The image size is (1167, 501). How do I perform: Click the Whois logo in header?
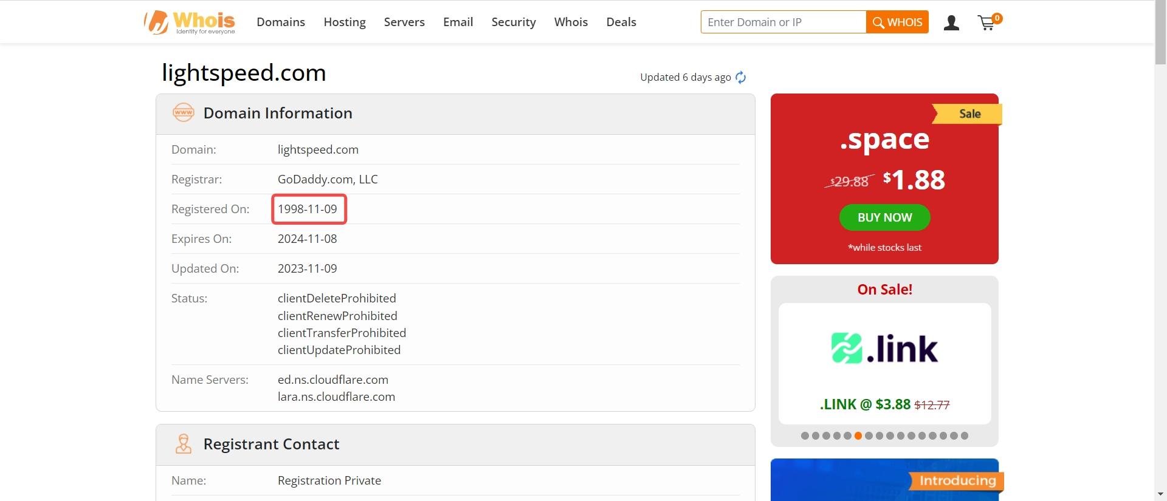click(190, 22)
